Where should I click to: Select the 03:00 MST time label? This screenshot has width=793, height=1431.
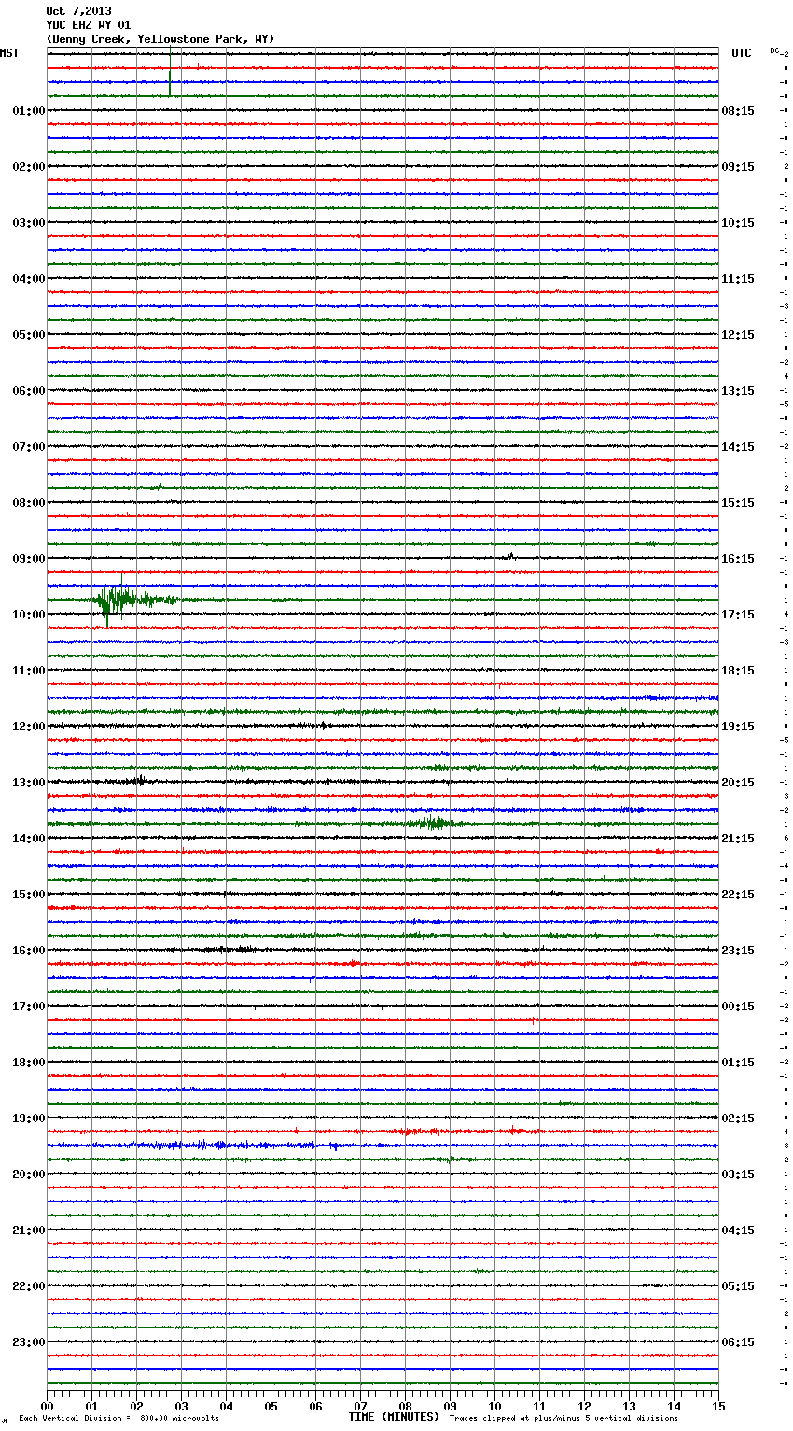(x=29, y=223)
